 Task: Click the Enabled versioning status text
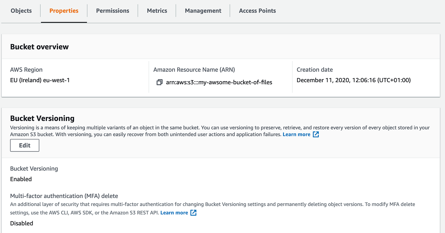click(21, 179)
